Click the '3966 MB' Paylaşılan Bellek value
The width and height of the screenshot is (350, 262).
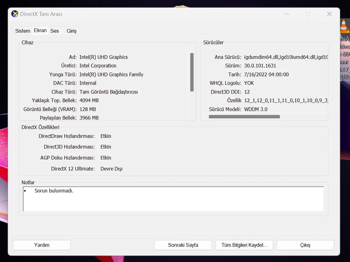89,118
